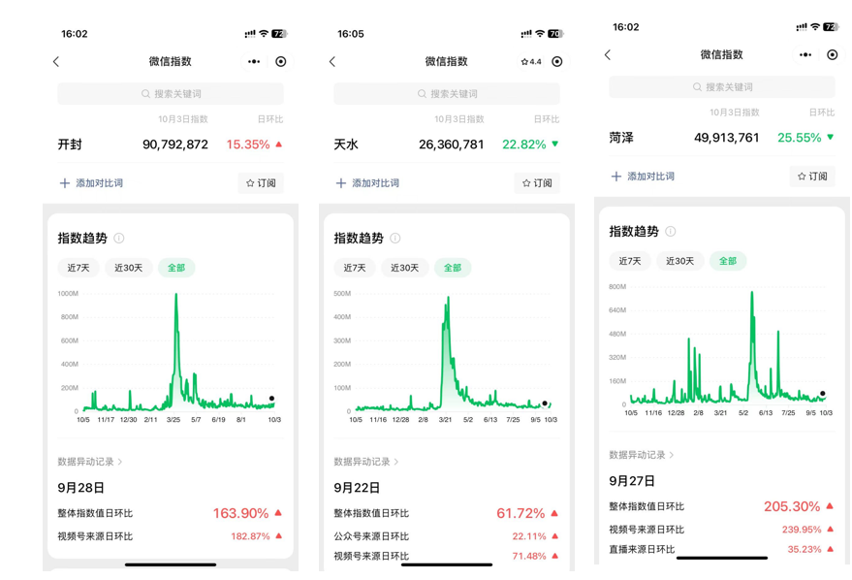This screenshot has height=580, width=852.
Task: Click info icon beside 指数趋势 in 菏泽 panel
Action: tap(671, 231)
